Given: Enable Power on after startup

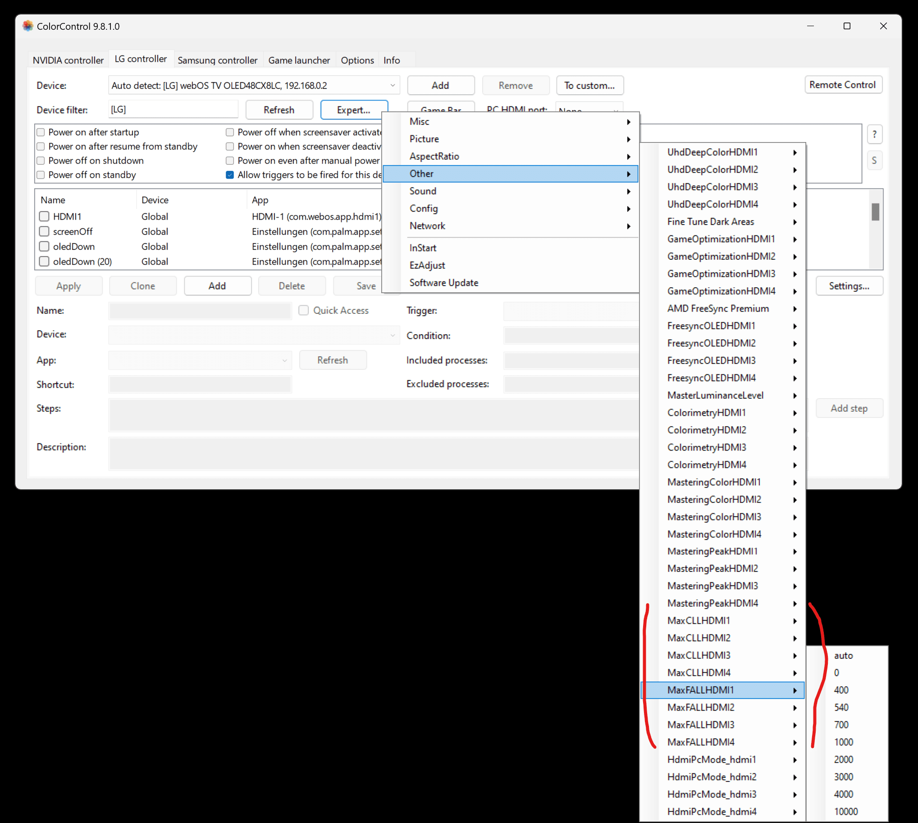Looking at the screenshot, I should click(x=41, y=132).
